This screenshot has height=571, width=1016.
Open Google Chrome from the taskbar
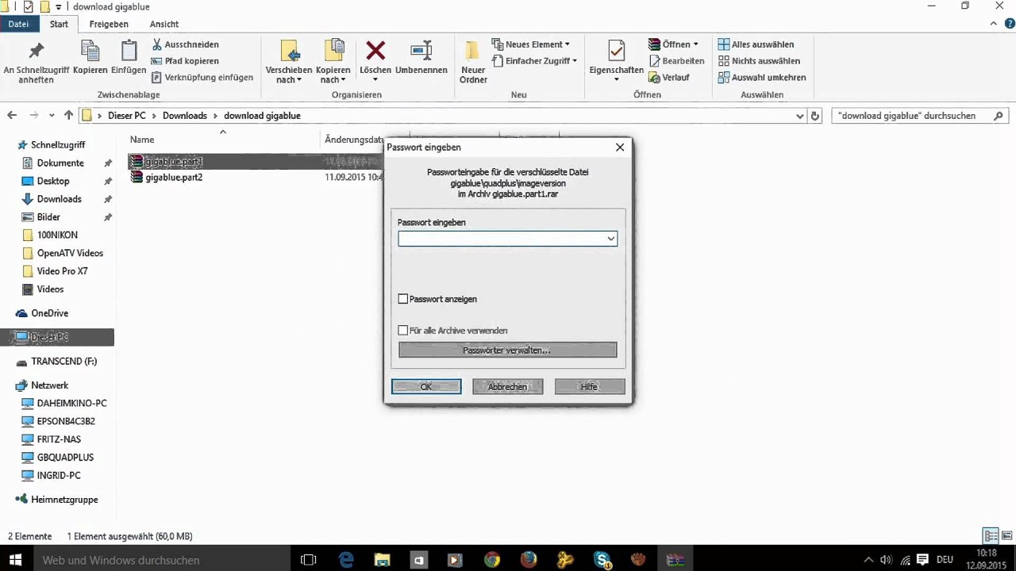(x=492, y=560)
